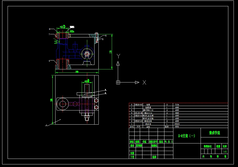
Task: Click the large circle in the plan view
Action: coord(63,104)
